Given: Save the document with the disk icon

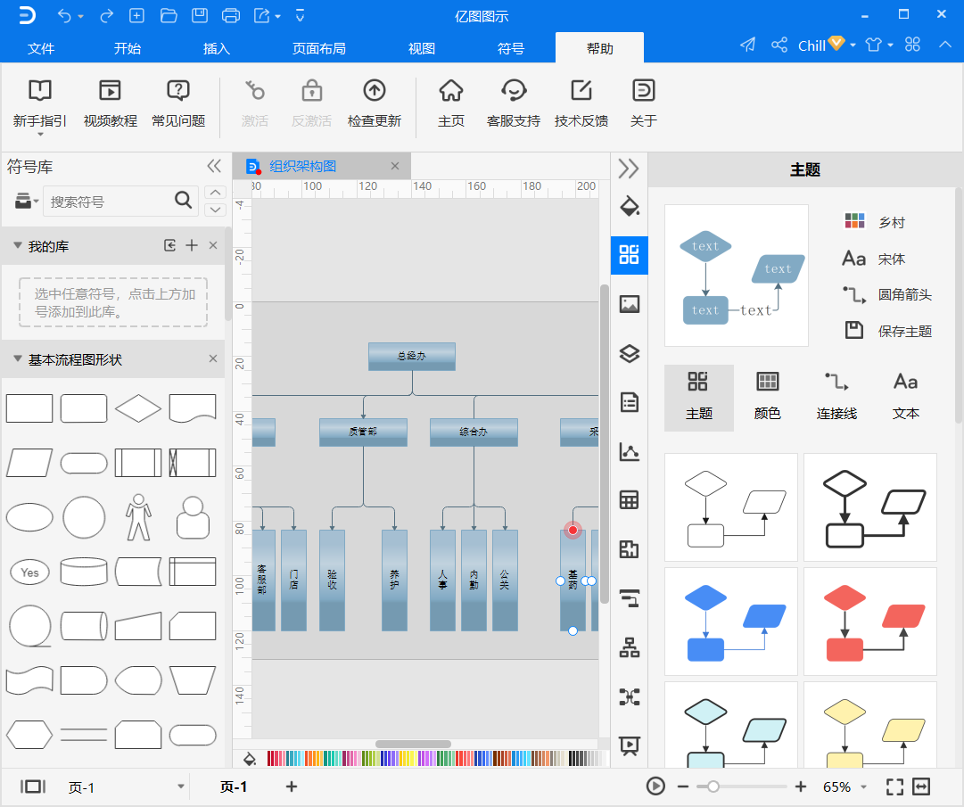Looking at the screenshot, I should 200,16.
